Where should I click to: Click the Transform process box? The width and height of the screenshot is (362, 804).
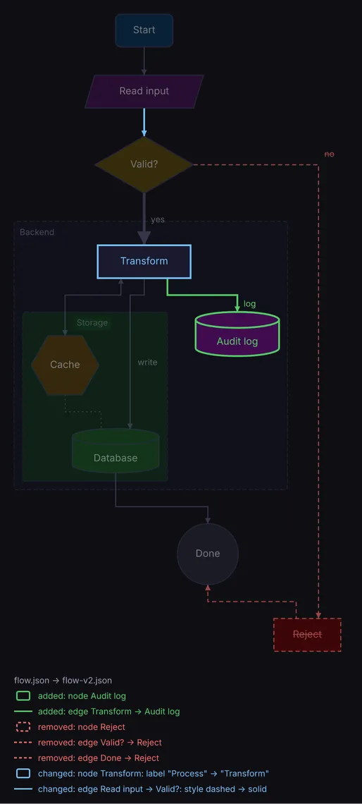(144, 262)
